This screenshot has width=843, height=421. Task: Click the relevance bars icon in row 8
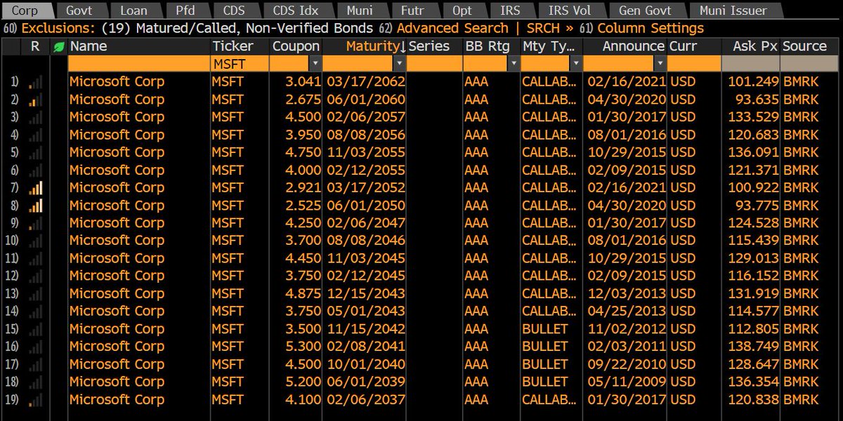[35, 206]
